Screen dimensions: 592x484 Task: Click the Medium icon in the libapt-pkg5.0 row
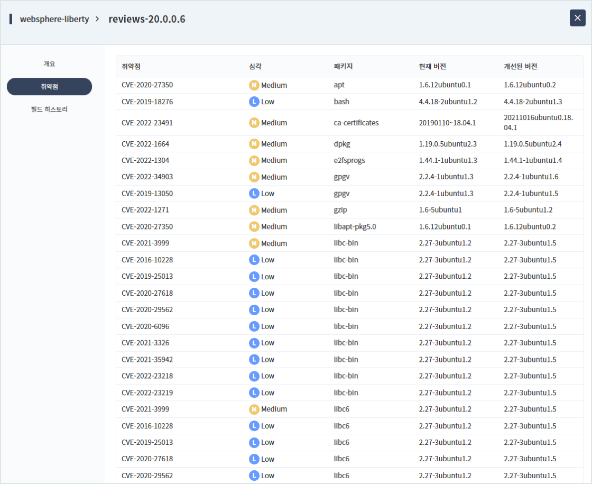254,227
